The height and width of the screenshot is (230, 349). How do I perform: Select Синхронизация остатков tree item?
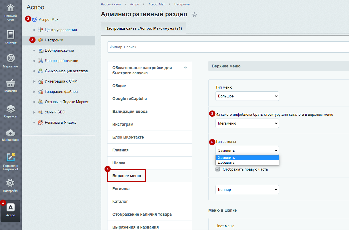pyautogui.click(x=66, y=71)
